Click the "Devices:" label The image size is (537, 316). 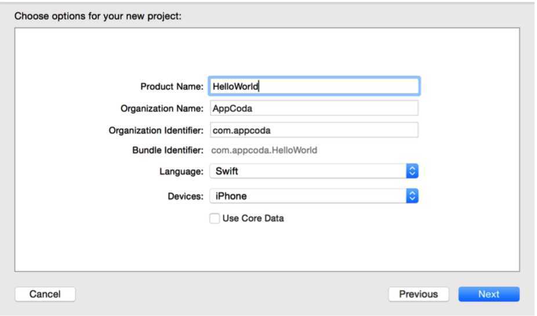(186, 196)
